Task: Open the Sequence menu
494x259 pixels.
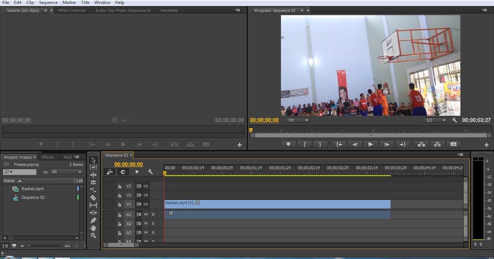Action: 48,2
